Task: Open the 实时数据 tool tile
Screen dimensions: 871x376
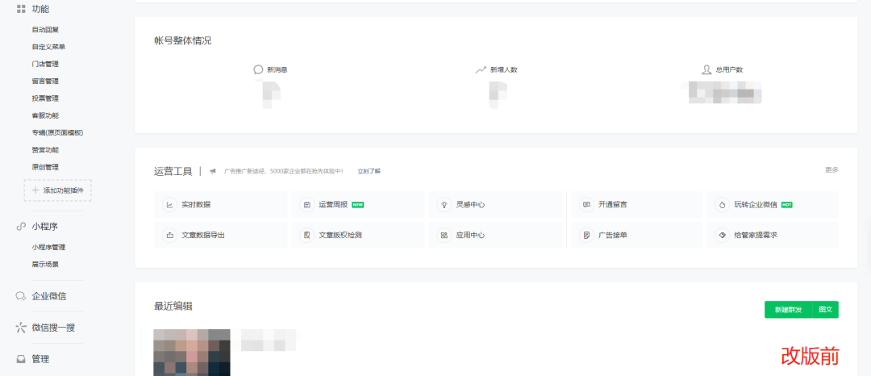Action: pyautogui.click(x=220, y=204)
